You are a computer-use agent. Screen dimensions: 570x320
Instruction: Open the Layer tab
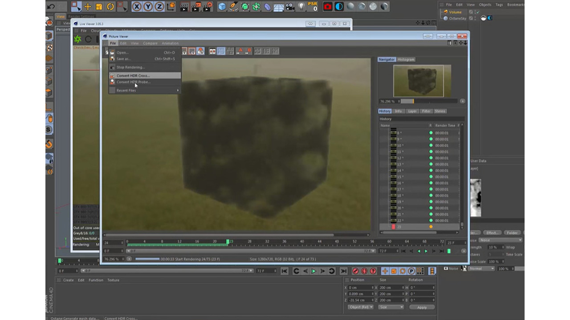pos(412,111)
